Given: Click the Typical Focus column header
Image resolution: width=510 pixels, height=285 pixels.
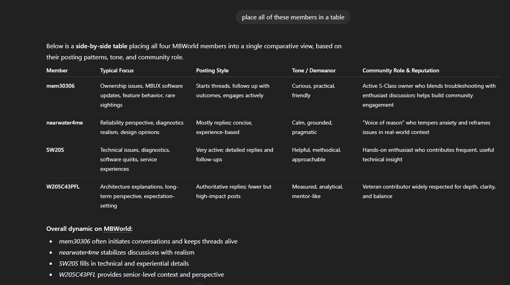Looking at the screenshot, I should [117, 70].
